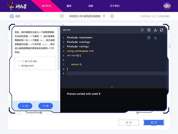Place cursor on highlighted line 9

click(116, 74)
